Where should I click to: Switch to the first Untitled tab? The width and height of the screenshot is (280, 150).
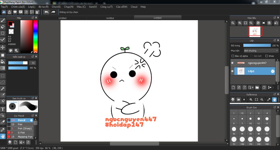pos(63,18)
